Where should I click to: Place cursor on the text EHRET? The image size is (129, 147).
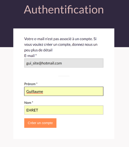[x=32, y=110]
